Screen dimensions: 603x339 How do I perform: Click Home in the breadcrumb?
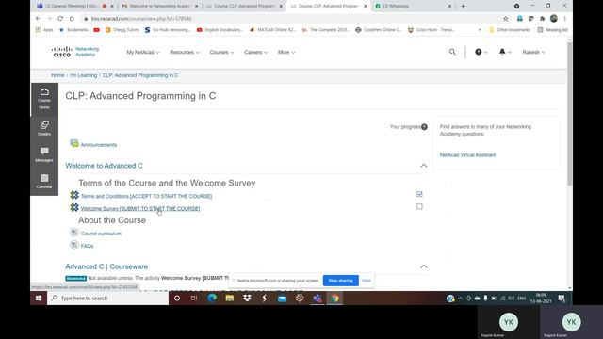click(x=57, y=75)
